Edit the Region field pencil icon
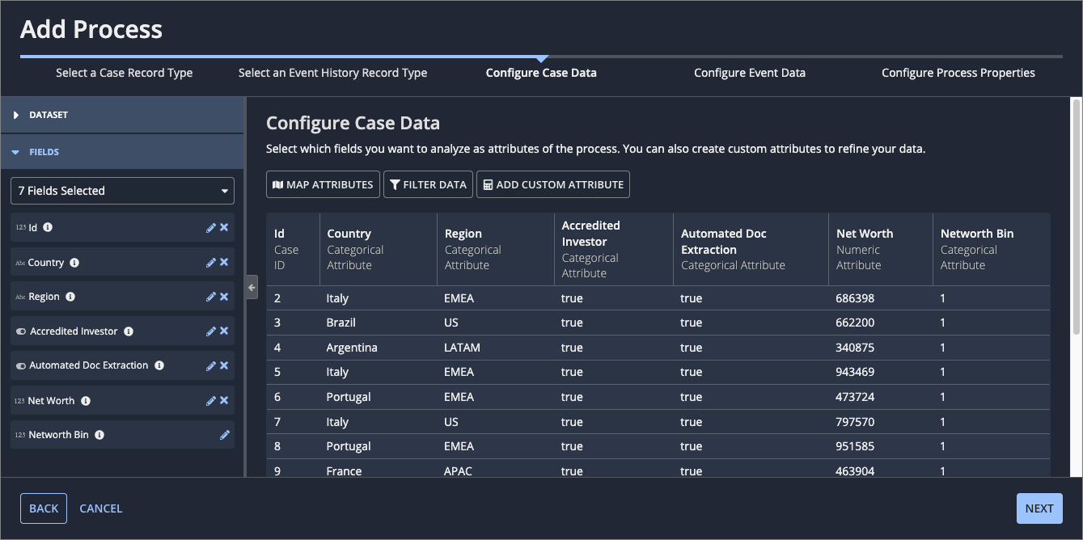This screenshot has width=1083, height=540. [211, 297]
